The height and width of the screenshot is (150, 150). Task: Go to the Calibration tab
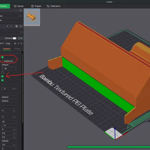click(54, 6)
